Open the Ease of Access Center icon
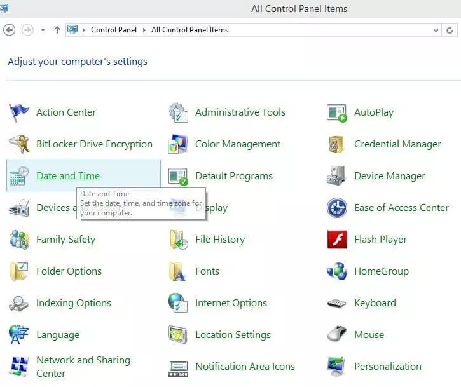This screenshot has width=461, height=387. (x=336, y=208)
